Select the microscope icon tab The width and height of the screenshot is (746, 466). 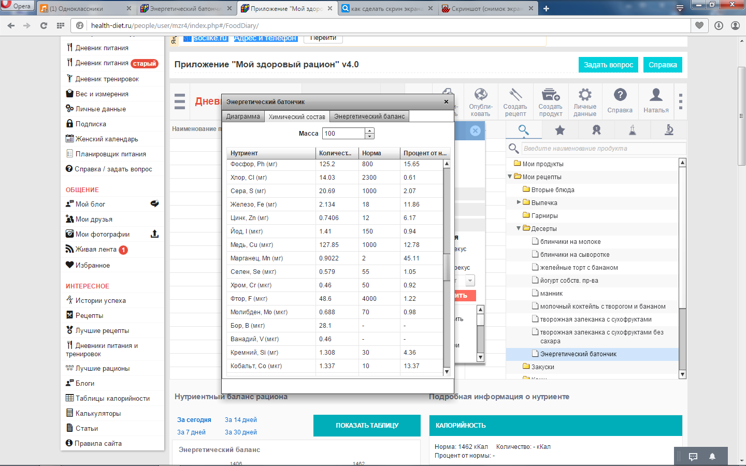point(669,130)
